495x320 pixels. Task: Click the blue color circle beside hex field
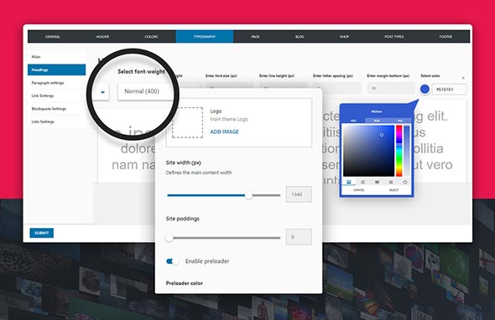point(425,90)
